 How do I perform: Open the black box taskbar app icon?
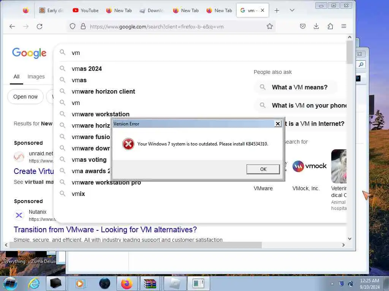[56, 283]
